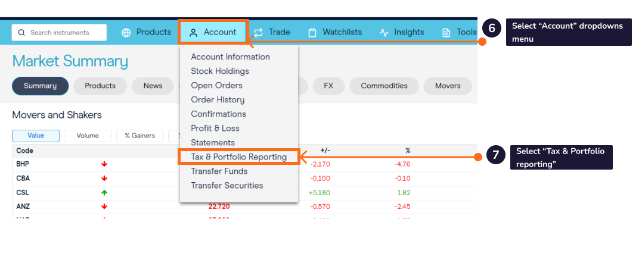Screen dimensions: 642x266
Task: Select Tax & Portfolio Reporting
Action: coord(238,157)
